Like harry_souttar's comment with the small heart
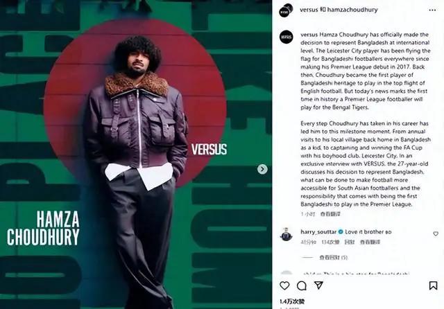This screenshot has height=309, width=444. (x=436, y=233)
